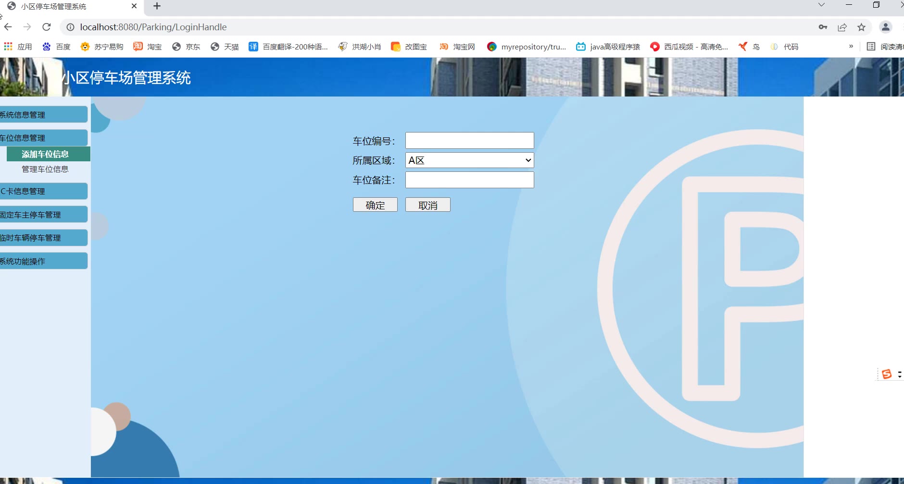
Task: Click the Sogou input method icon
Action: (x=887, y=374)
